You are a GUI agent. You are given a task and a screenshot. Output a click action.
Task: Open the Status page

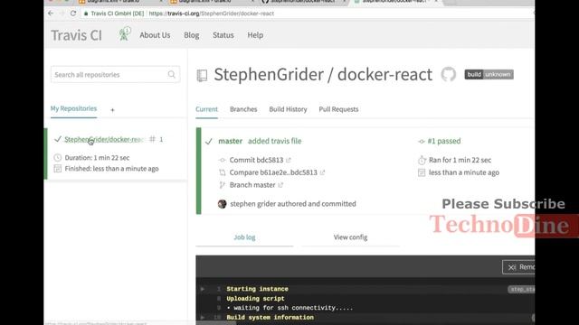tap(223, 35)
